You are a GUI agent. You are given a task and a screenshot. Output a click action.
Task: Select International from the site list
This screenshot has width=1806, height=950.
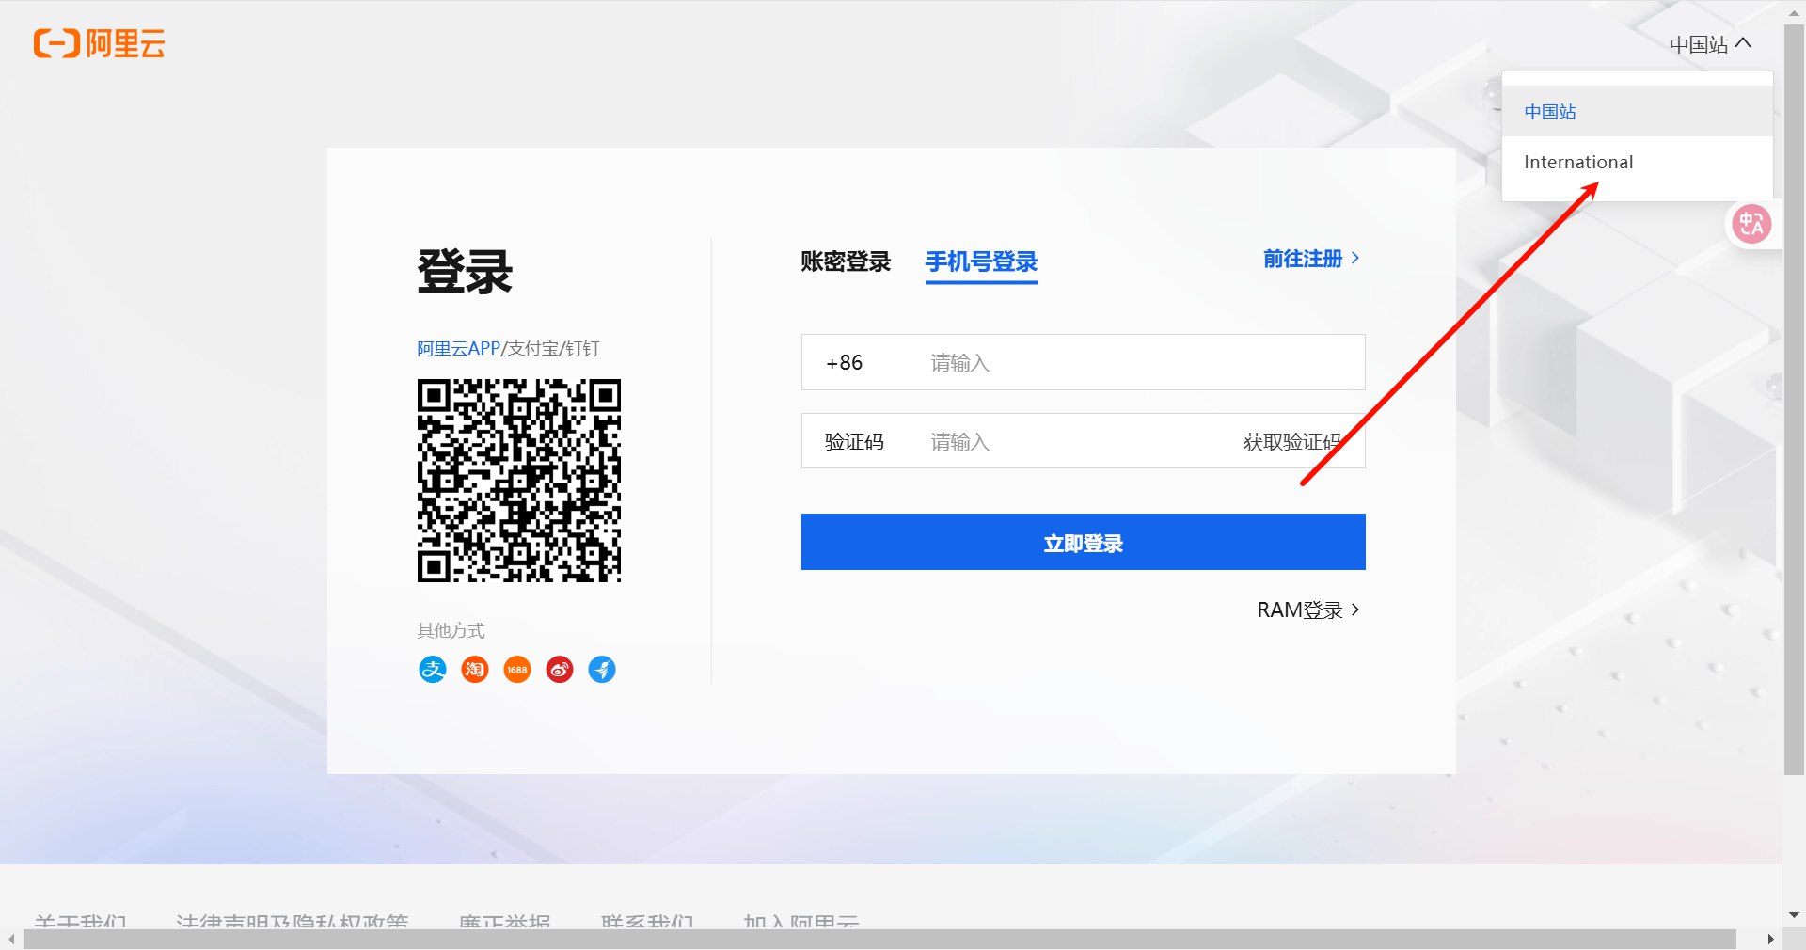coord(1578,163)
